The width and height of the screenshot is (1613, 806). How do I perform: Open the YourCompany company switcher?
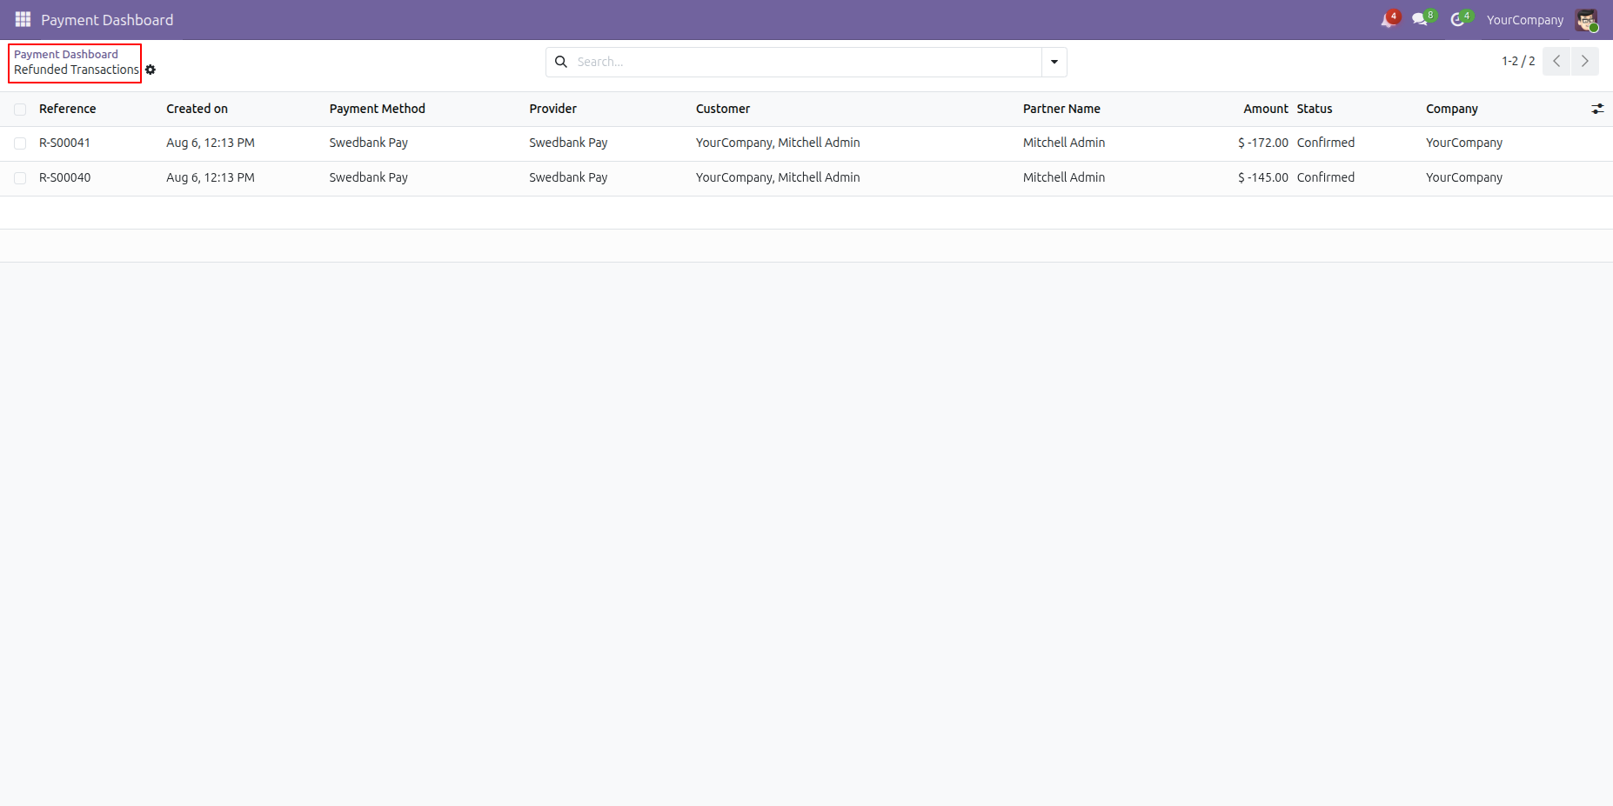click(1524, 20)
